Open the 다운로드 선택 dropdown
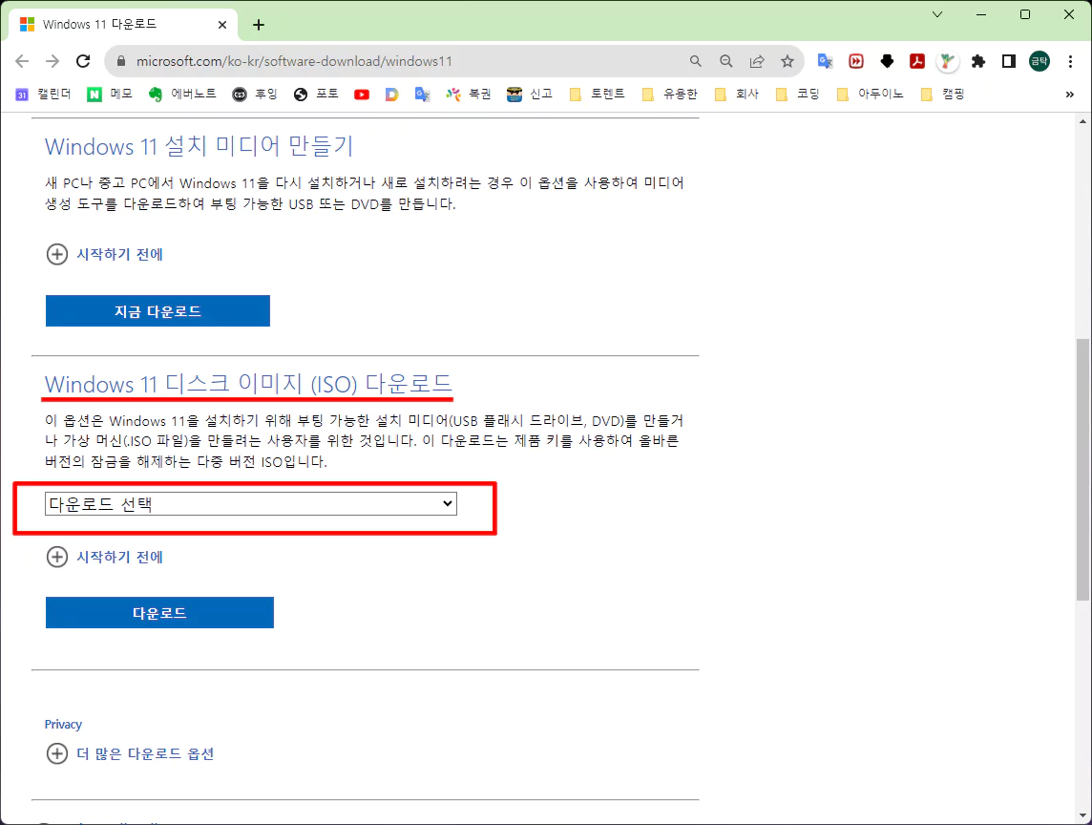 coord(251,504)
